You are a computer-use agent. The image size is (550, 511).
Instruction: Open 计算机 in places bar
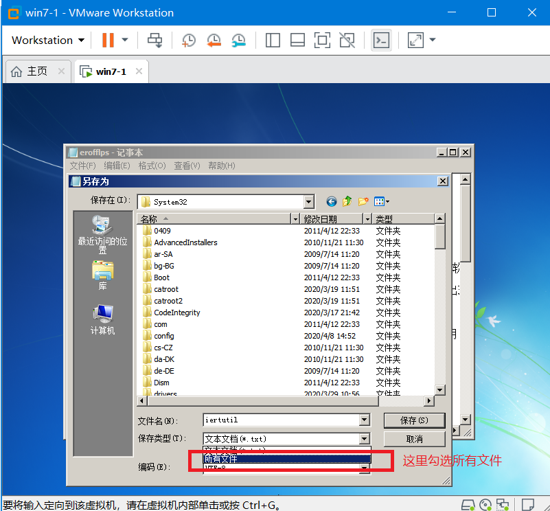click(102, 319)
